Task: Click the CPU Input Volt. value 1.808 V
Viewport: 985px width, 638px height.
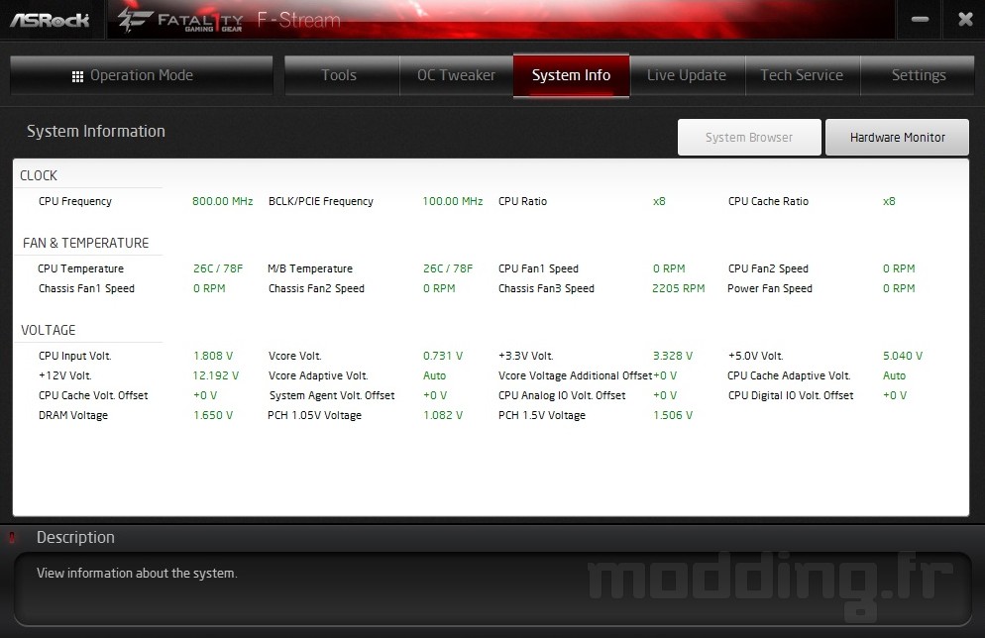Action: (x=213, y=356)
